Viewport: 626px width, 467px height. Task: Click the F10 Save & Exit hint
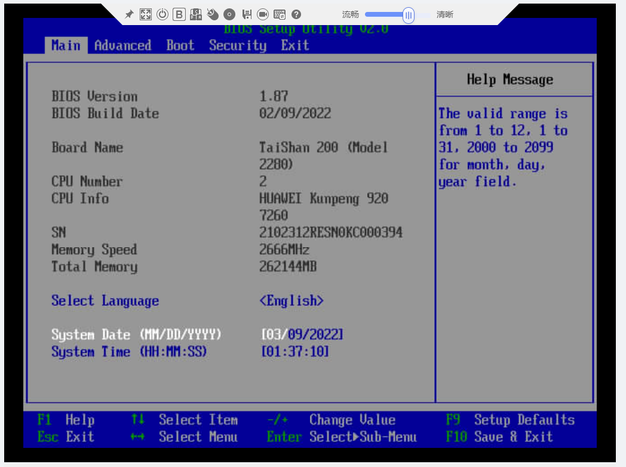point(499,437)
